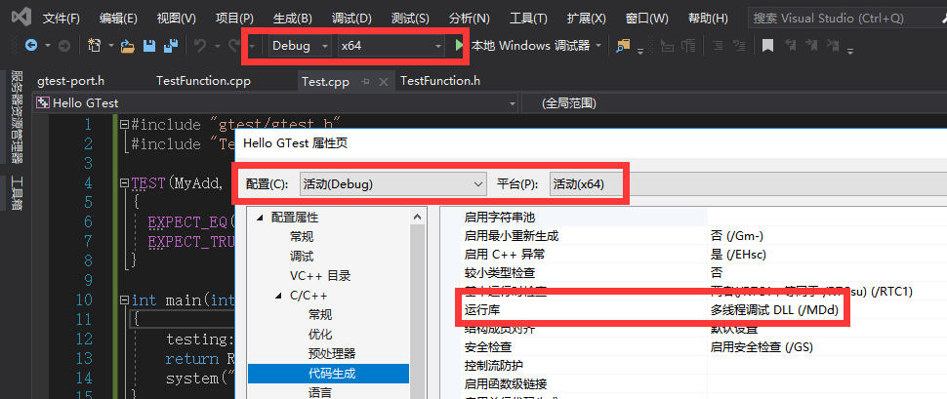Click the new project toolbar icon
Screen dimensions: 947x399
95,45
